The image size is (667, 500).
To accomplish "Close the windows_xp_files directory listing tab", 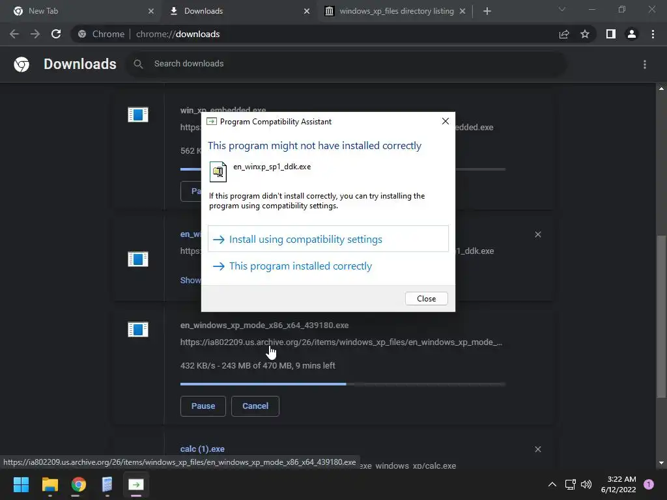I will point(462,11).
